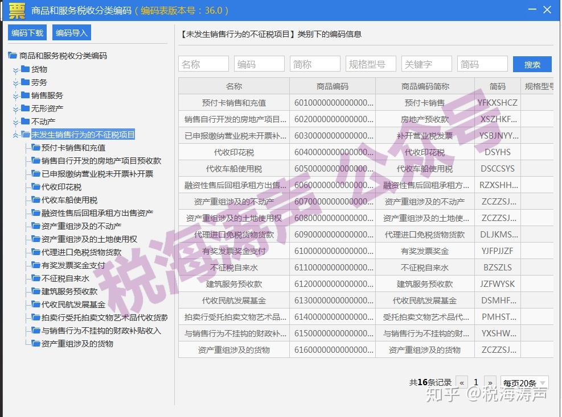The width and height of the screenshot is (562, 417).
Task: Focus the 名称 search field
Action: 203,64
